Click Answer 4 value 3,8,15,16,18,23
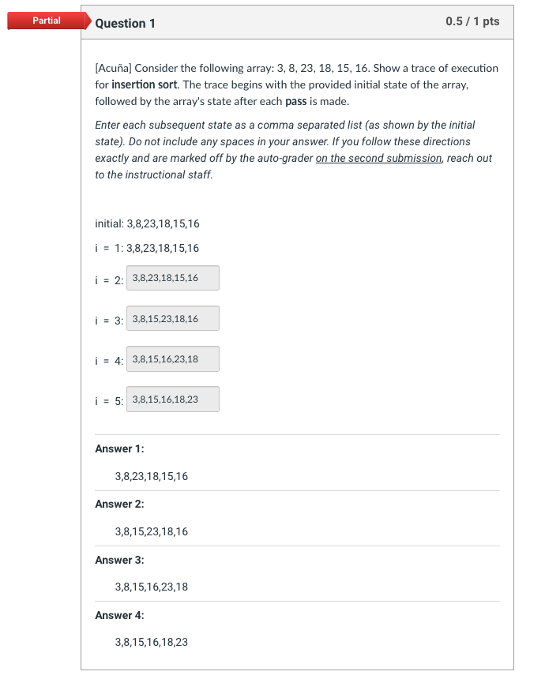 pos(152,642)
